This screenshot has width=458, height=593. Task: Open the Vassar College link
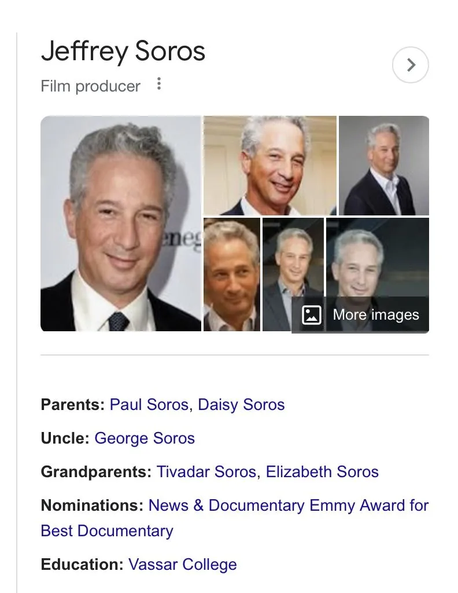coord(183,564)
